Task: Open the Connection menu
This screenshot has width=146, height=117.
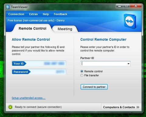Action: tap(16, 14)
